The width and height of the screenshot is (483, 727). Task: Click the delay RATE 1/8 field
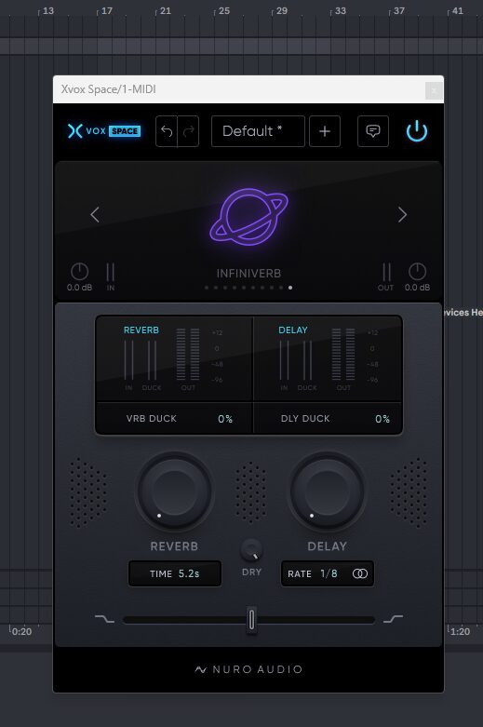click(328, 573)
